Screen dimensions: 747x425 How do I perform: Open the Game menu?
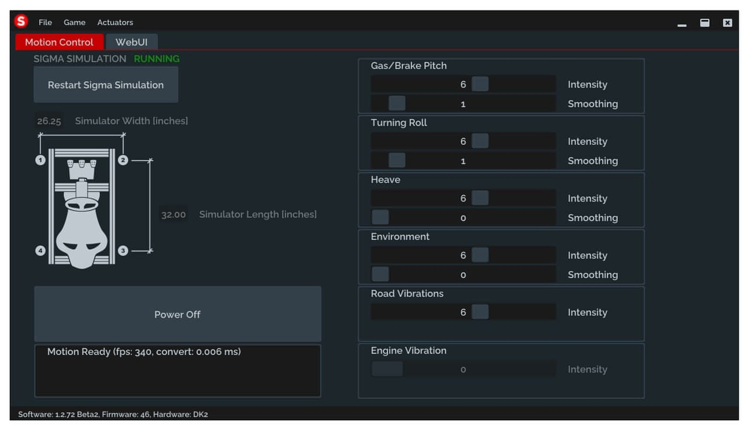(x=75, y=22)
